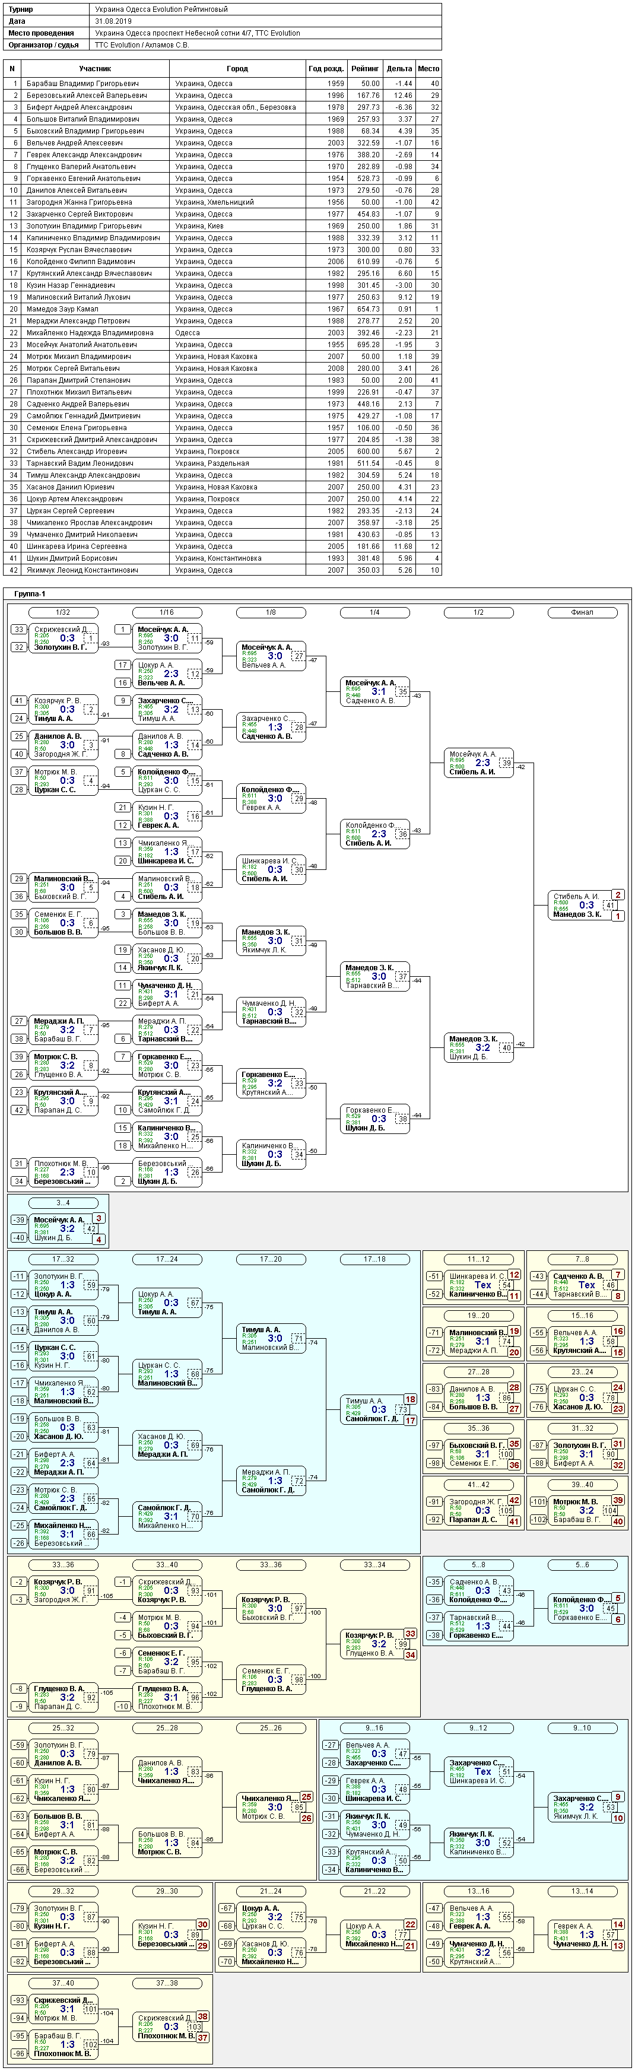Click the 'Место проведения' label cell
635x2071 pixels.
click(x=47, y=34)
